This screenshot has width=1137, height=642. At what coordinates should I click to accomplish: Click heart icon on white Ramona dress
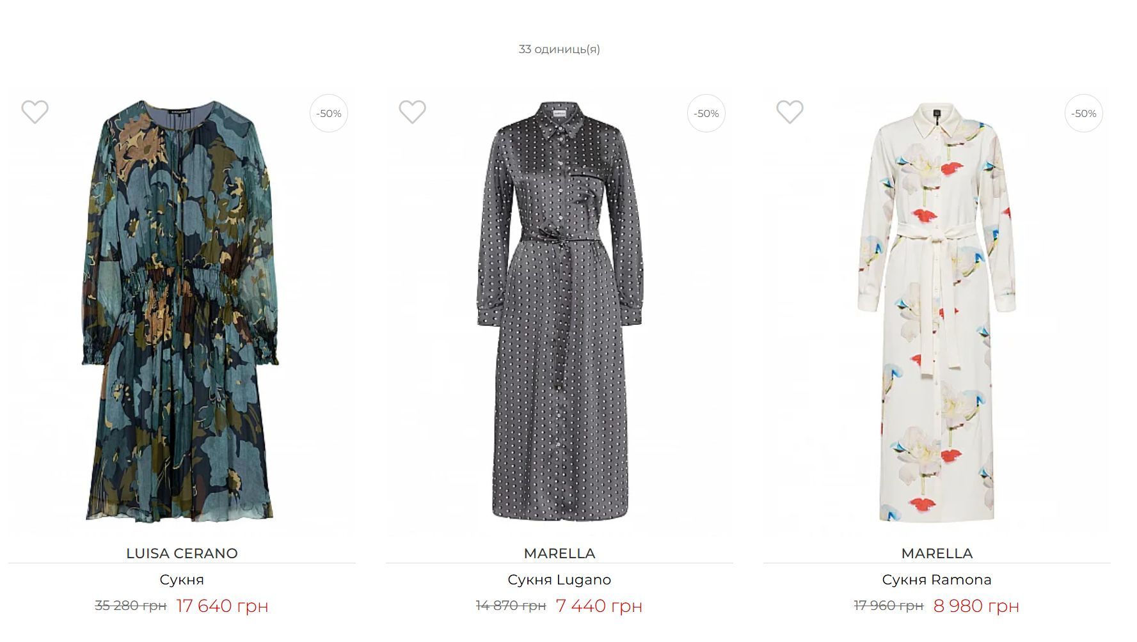click(790, 112)
